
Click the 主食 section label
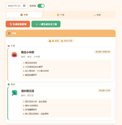point(13,46)
